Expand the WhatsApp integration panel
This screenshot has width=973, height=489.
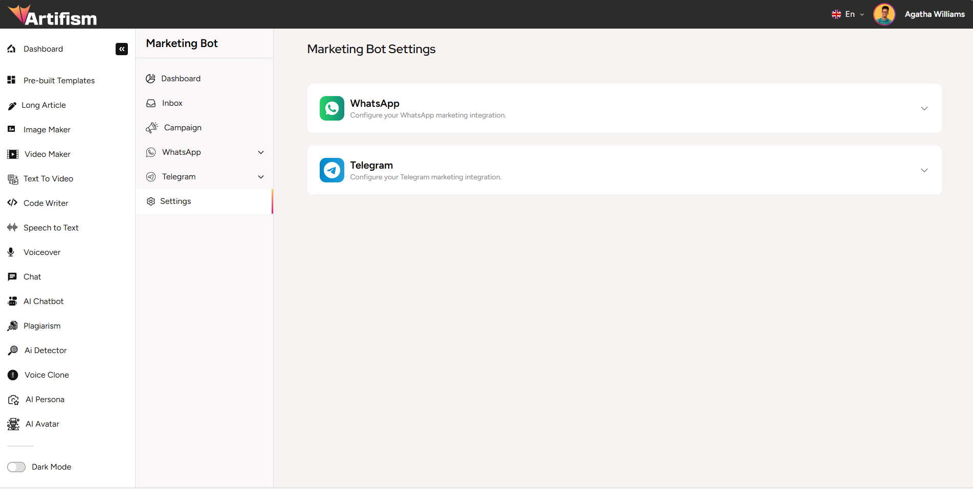click(924, 108)
